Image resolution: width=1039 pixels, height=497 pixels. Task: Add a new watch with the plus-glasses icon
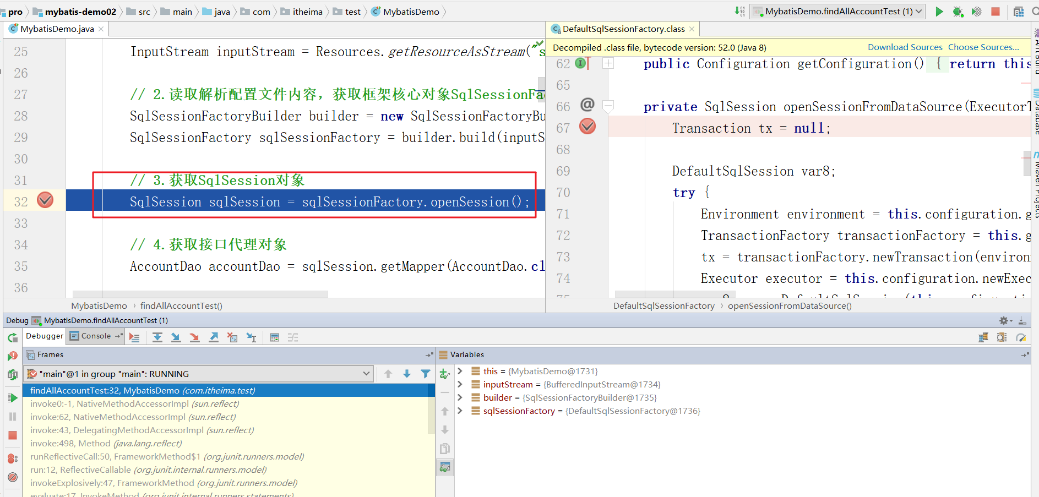[x=445, y=374]
